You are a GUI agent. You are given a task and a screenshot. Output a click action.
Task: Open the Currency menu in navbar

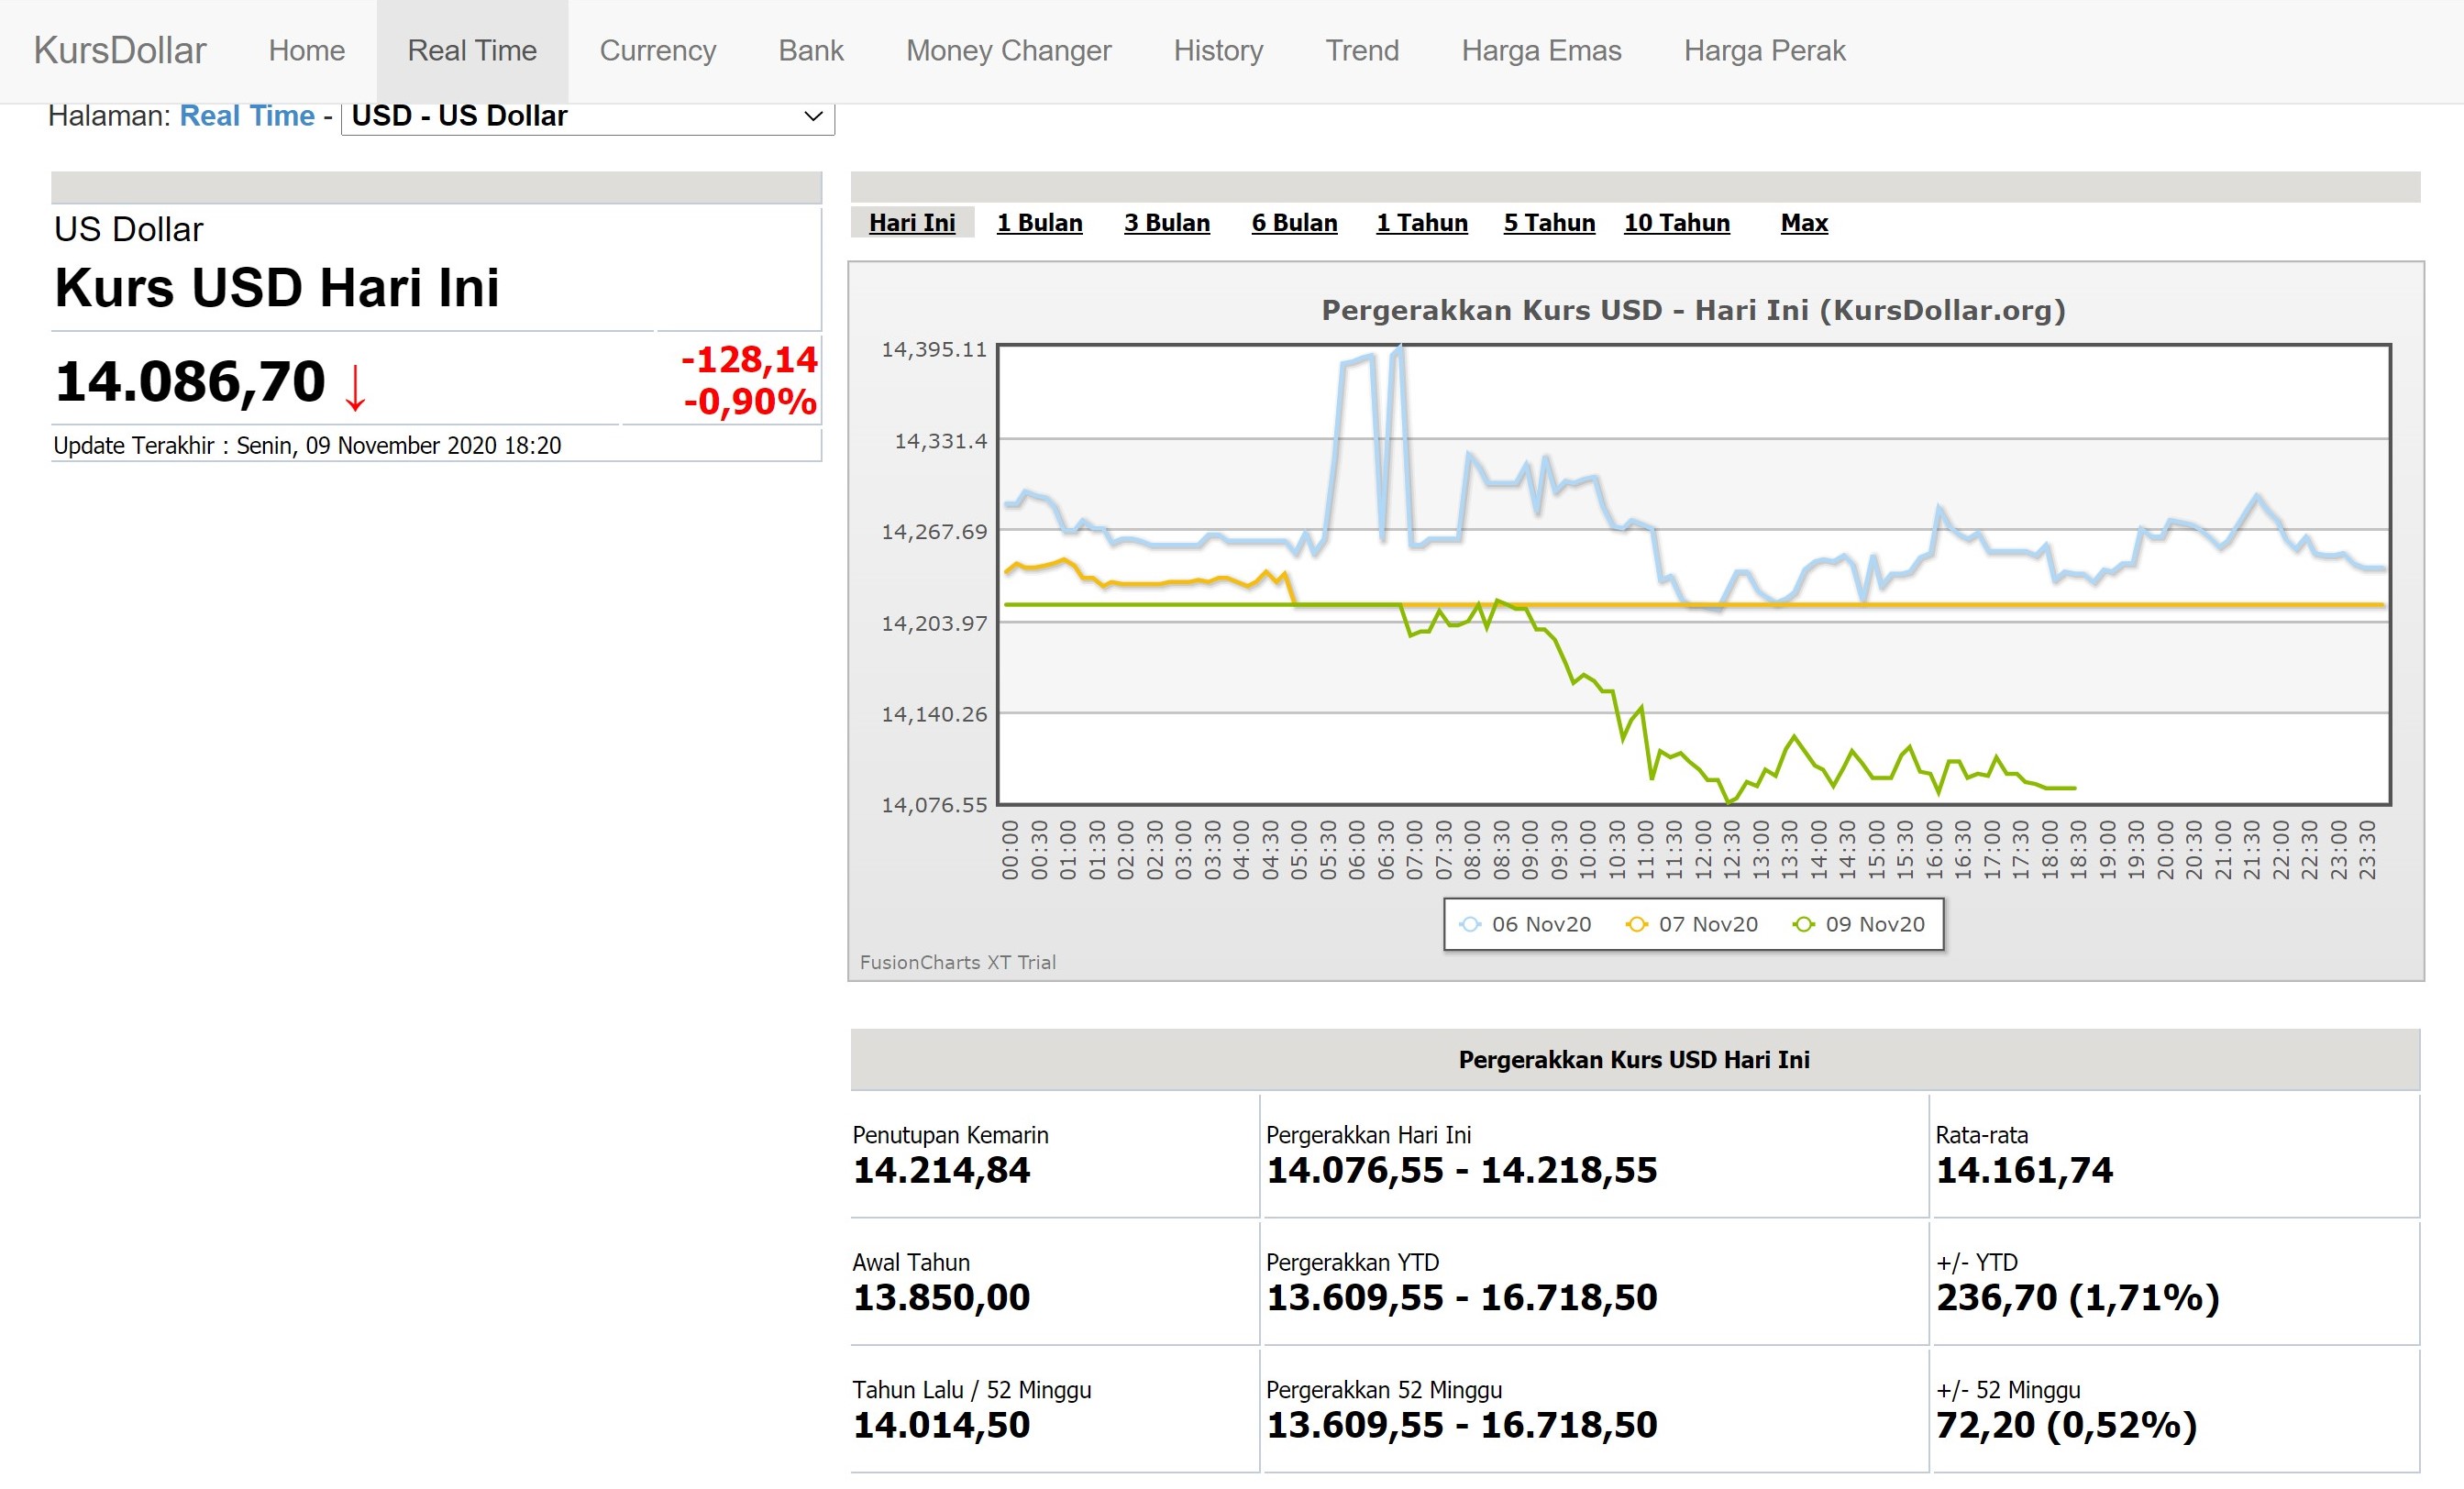(x=657, y=51)
